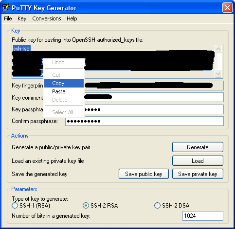Click the Generate button

198,147
